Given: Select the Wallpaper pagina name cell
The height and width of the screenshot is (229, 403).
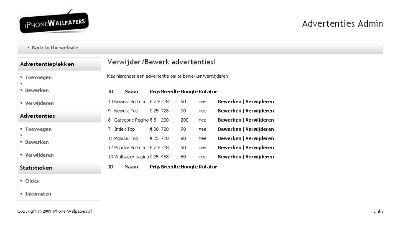Looking at the screenshot, I should click(132, 157).
